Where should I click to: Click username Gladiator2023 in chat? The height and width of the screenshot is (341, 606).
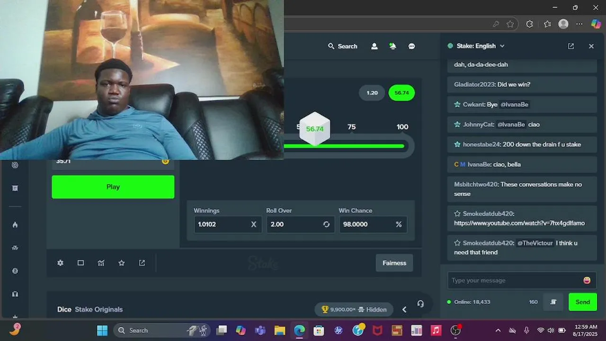pyautogui.click(x=474, y=84)
